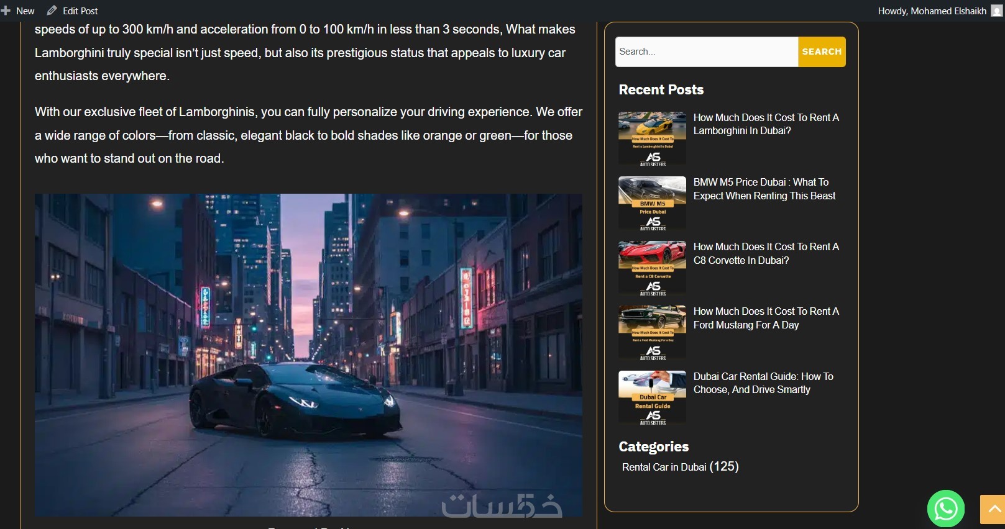The width and height of the screenshot is (1005, 529).
Task: Click the Ford Mustang post thumbnail
Action: (653, 332)
